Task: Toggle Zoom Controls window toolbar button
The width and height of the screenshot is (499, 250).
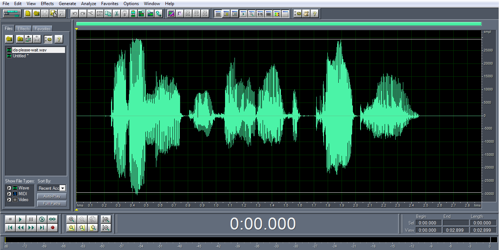Action: coord(252,14)
